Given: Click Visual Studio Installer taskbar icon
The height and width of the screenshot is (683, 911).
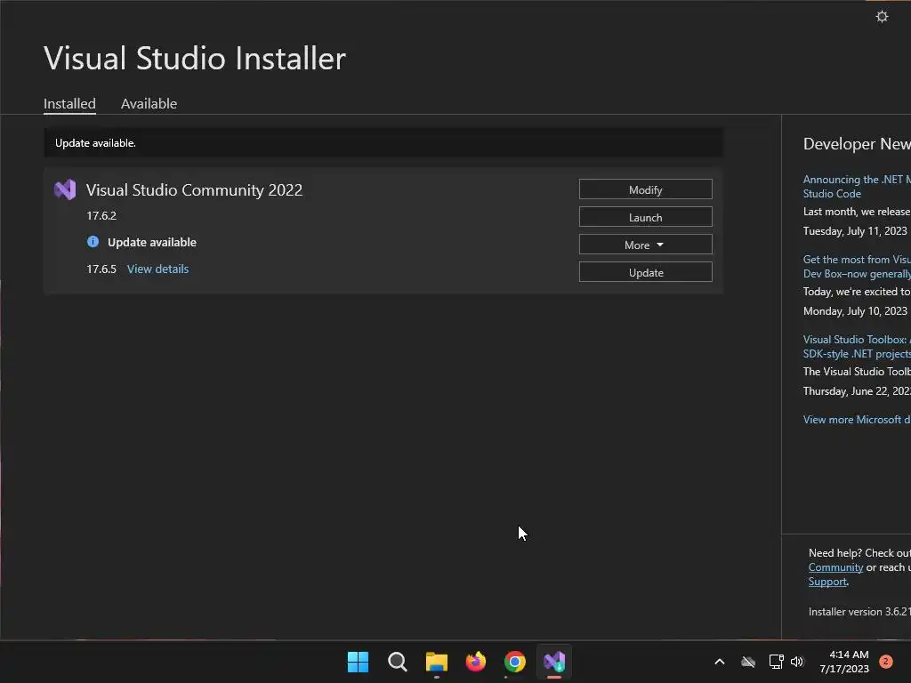Looking at the screenshot, I should 554,662.
